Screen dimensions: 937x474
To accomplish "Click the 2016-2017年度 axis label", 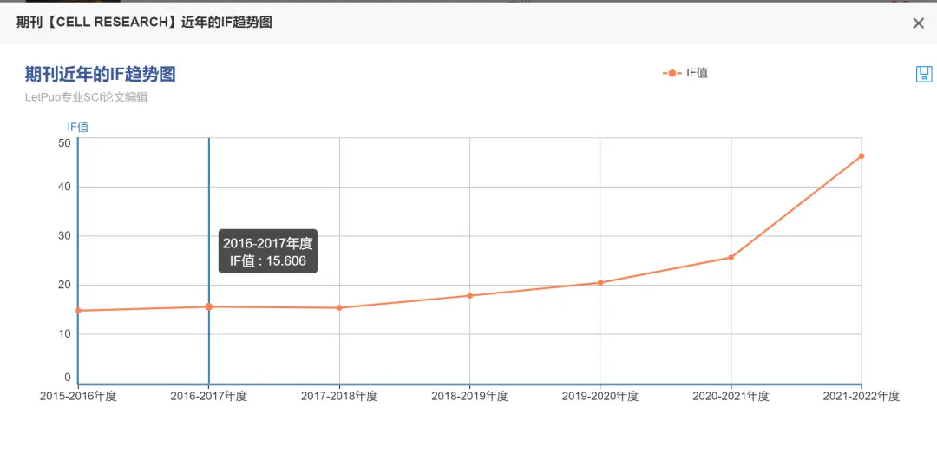I will (208, 397).
